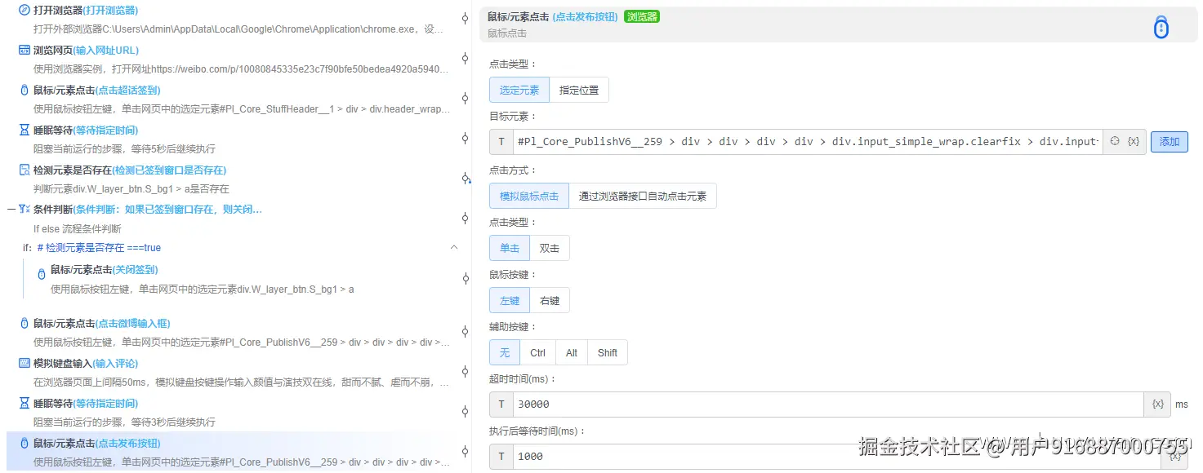Click the {x} variable icon in 目标元素 field

[x=1134, y=141]
